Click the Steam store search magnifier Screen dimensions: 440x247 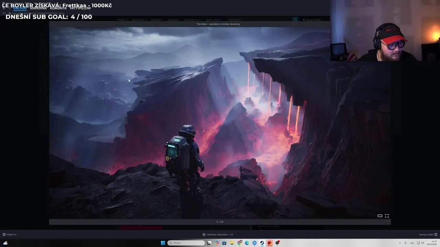pos(295,20)
